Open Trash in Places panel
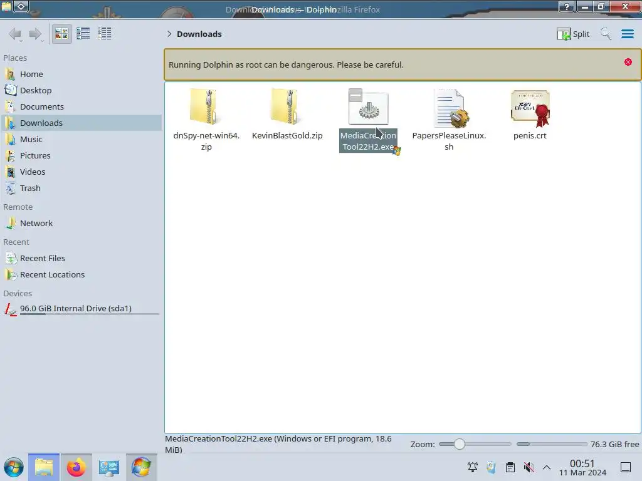 tap(82, 189)
